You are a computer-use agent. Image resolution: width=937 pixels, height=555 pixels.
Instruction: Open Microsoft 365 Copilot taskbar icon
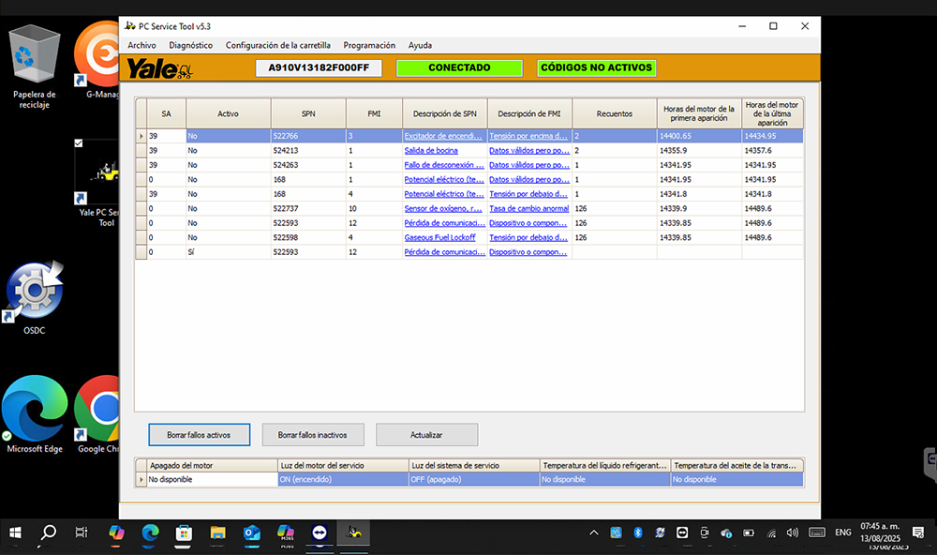pos(286,532)
